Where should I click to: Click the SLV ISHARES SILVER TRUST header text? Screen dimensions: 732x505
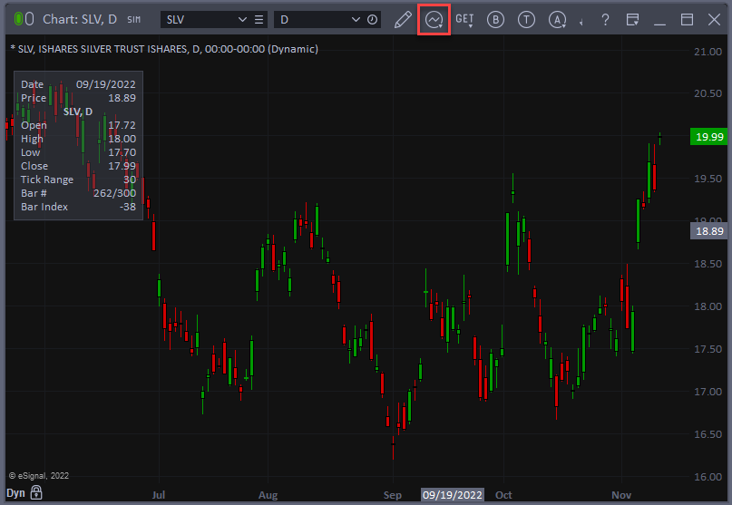(164, 49)
